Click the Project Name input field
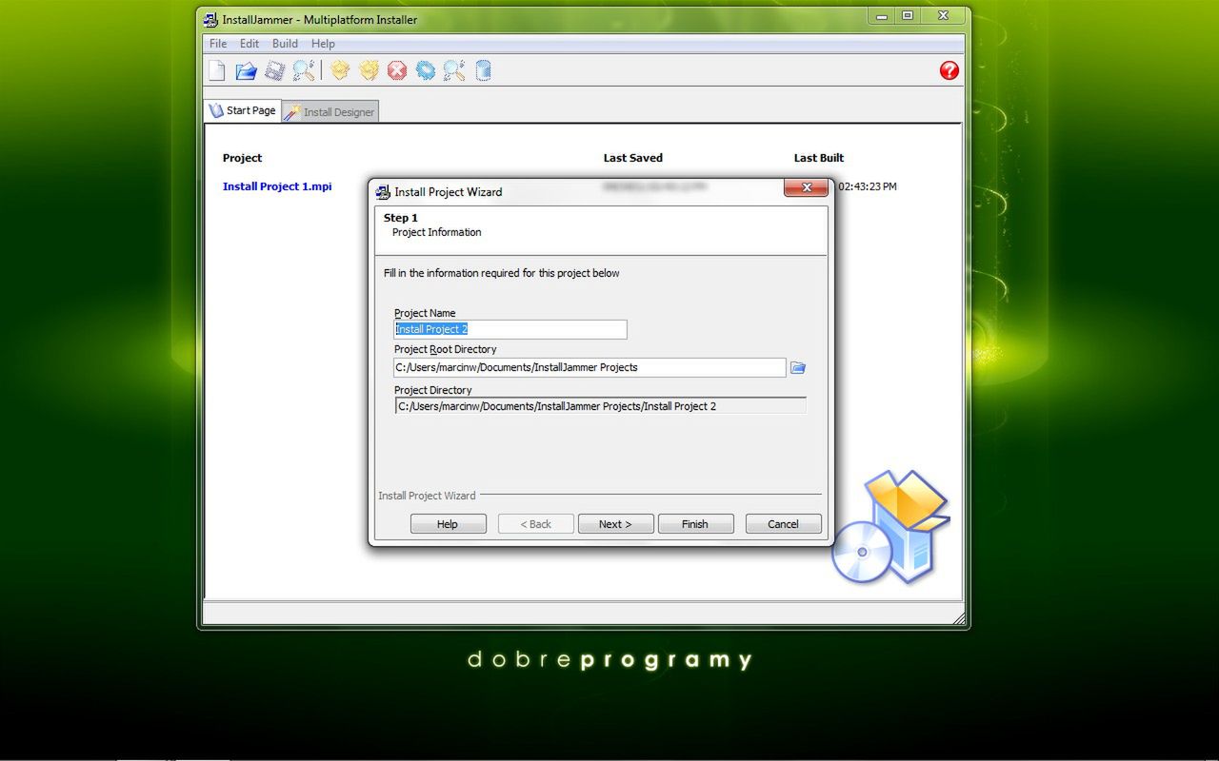 click(x=510, y=329)
